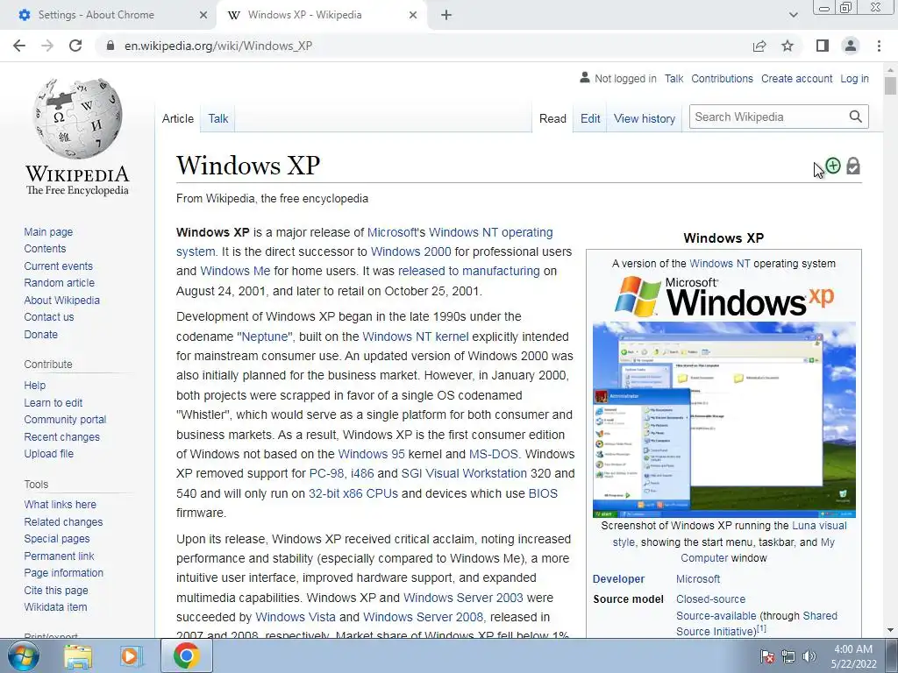The image size is (898, 673).
Task: Open the Cite this page link
Action: point(56,590)
